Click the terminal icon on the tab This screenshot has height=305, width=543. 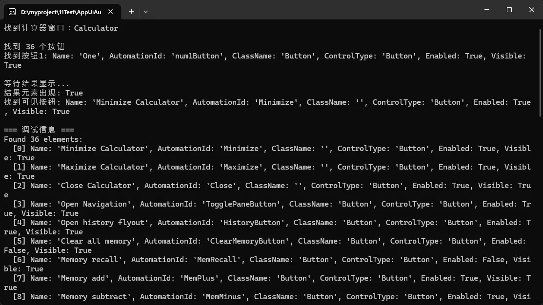pos(12,11)
